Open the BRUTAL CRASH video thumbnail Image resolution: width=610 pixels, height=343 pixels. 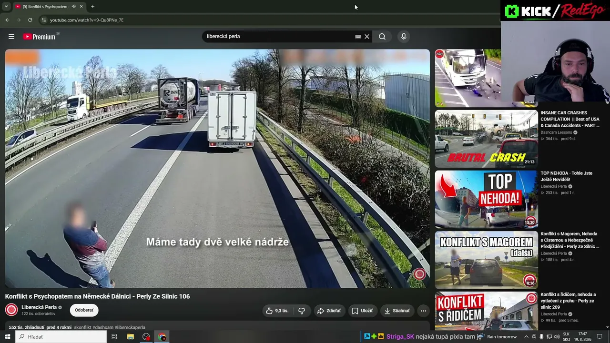click(486, 139)
